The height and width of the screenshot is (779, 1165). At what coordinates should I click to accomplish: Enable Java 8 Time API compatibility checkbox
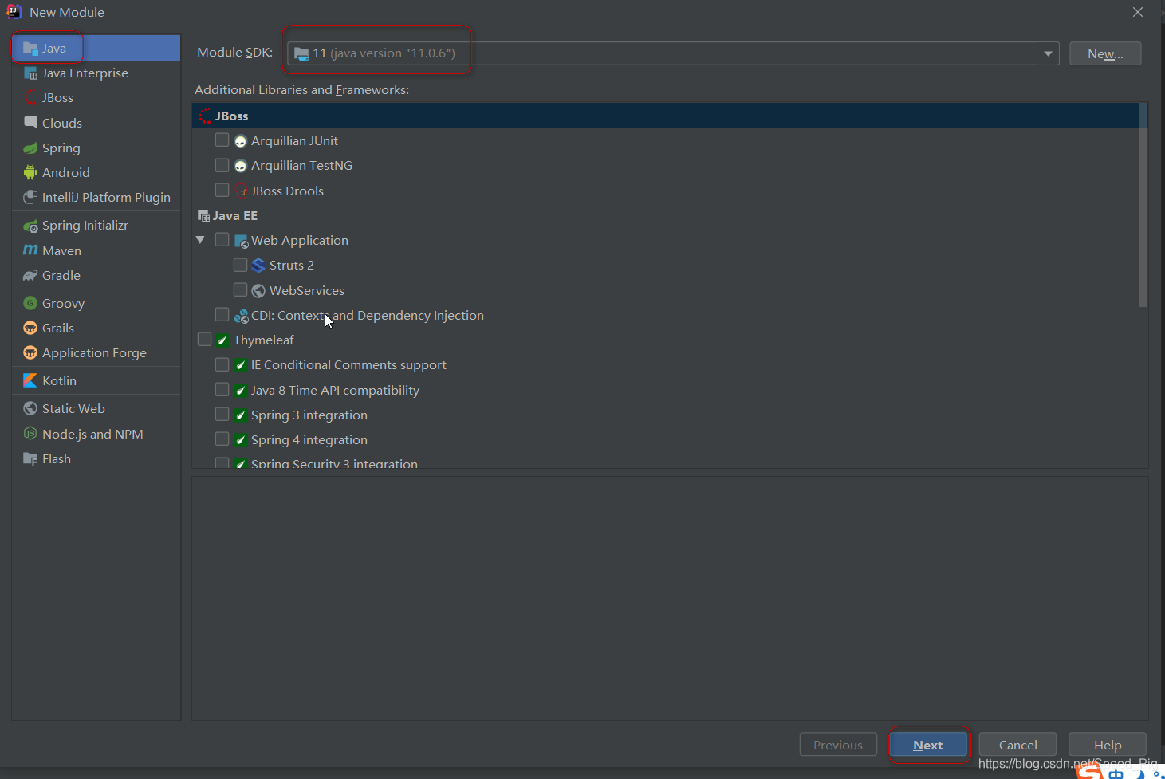click(x=222, y=389)
